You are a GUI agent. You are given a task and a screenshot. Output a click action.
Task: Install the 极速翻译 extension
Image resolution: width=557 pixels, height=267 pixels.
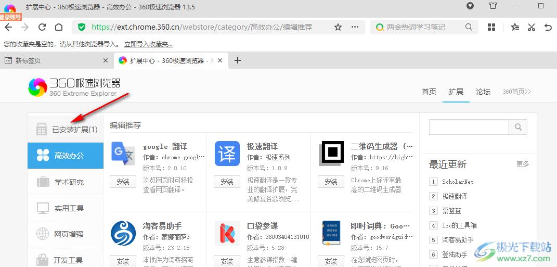pos(227,182)
